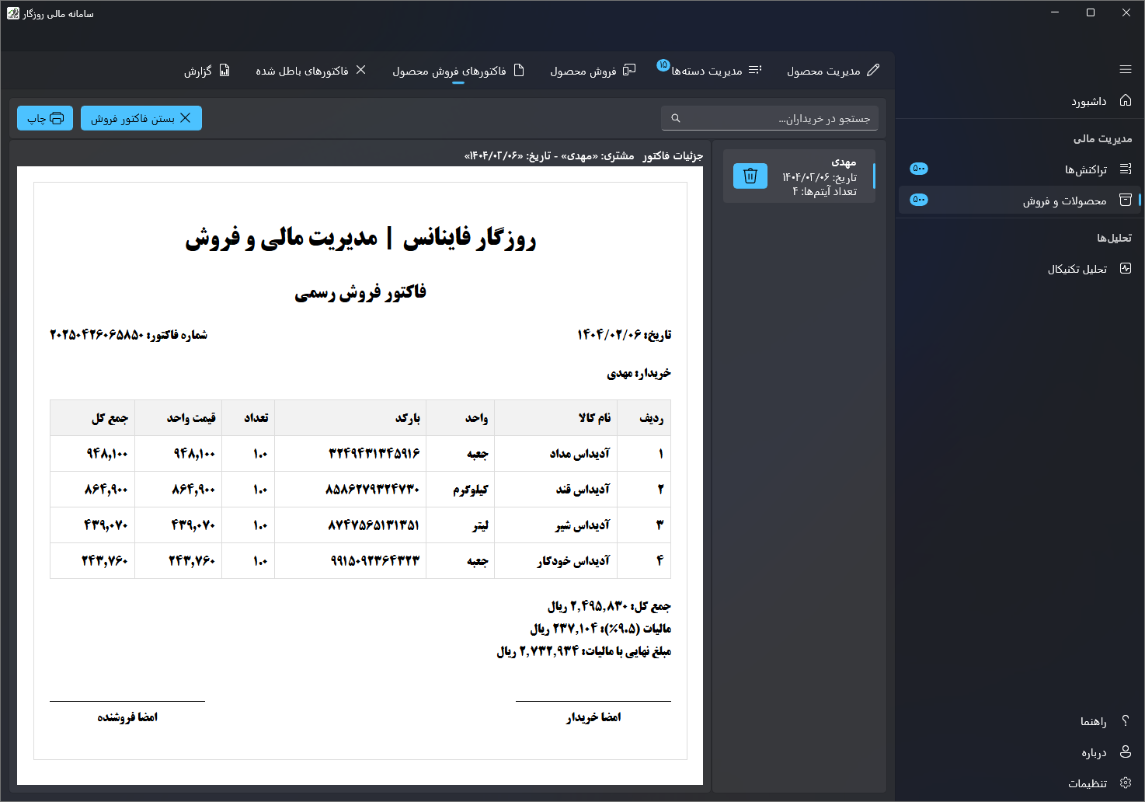1145x802 pixels.
Task: Click the 500 badge beside محصولات و فروش
Action: click(x=919, y=200)
